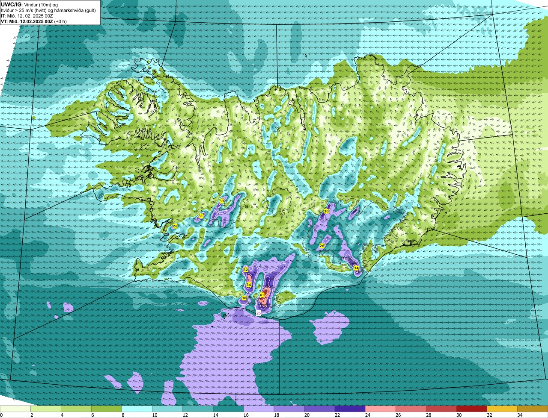Select the purple legend swatch between 18 and 20
This screenshot has width=548, height=418.
pos(289,409)
